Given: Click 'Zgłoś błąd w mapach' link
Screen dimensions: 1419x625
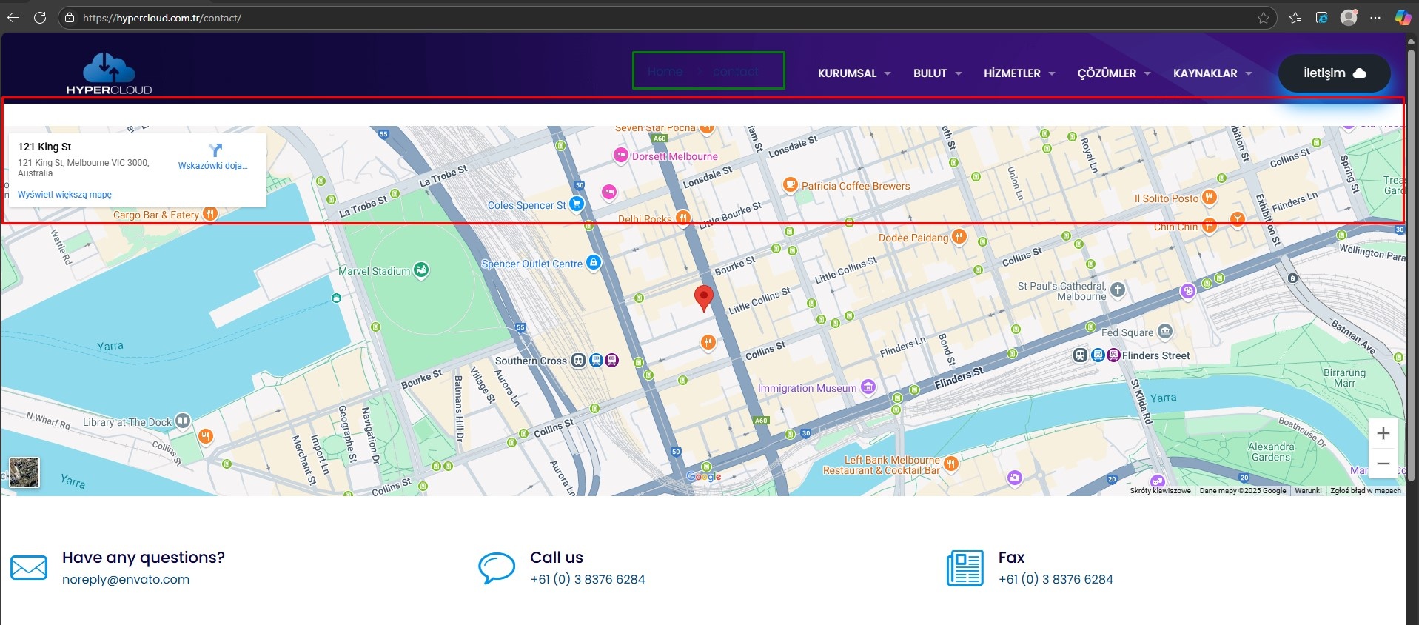Looking at the screenshot, I should (1366, 490).
